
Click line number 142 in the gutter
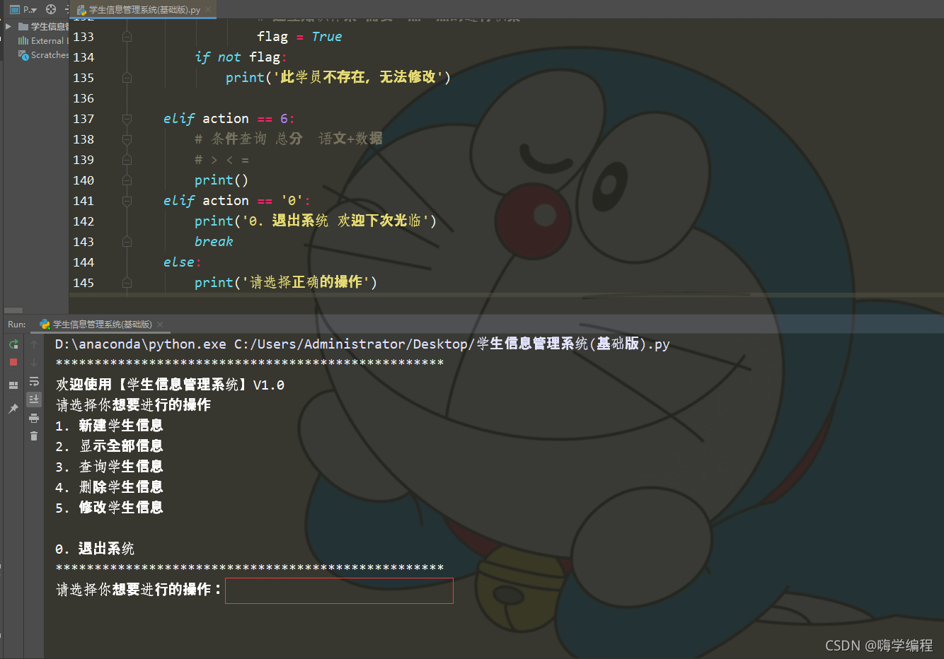84,221
